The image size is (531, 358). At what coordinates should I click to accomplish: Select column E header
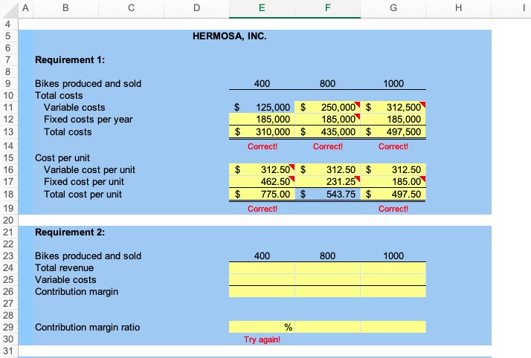pyautogui.click(x=262, y=8)
